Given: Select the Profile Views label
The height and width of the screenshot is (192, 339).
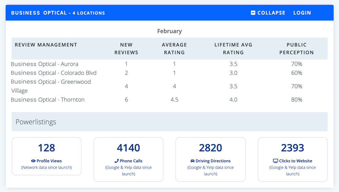Looking at the screenshot, I should click(x=49, y=161).
